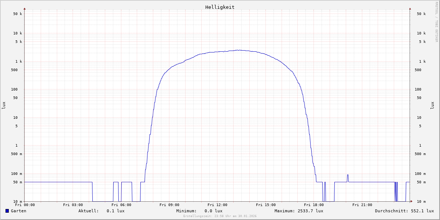Click the blue Garten legend color swatch
This screenshot has width=440, height=220.
pyautogui.click(x=7, y=211)
